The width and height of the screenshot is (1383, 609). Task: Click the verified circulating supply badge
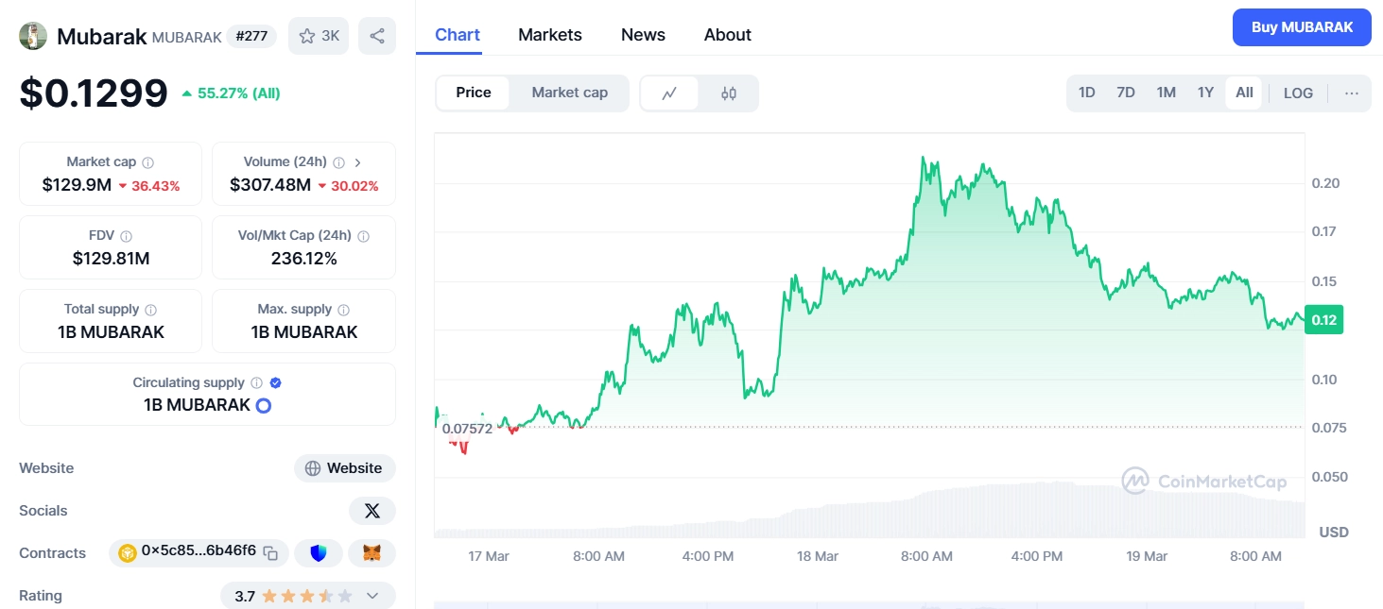tap(276, 382)
